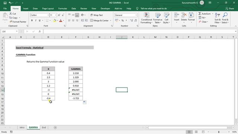
Task: Switch to the Developer tab
Action: pyautogui.click(x=105, y=9)
